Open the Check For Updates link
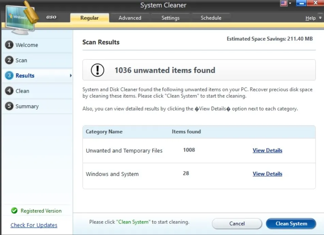The height and width of the screenshot is (235, 324). (34, 225)
